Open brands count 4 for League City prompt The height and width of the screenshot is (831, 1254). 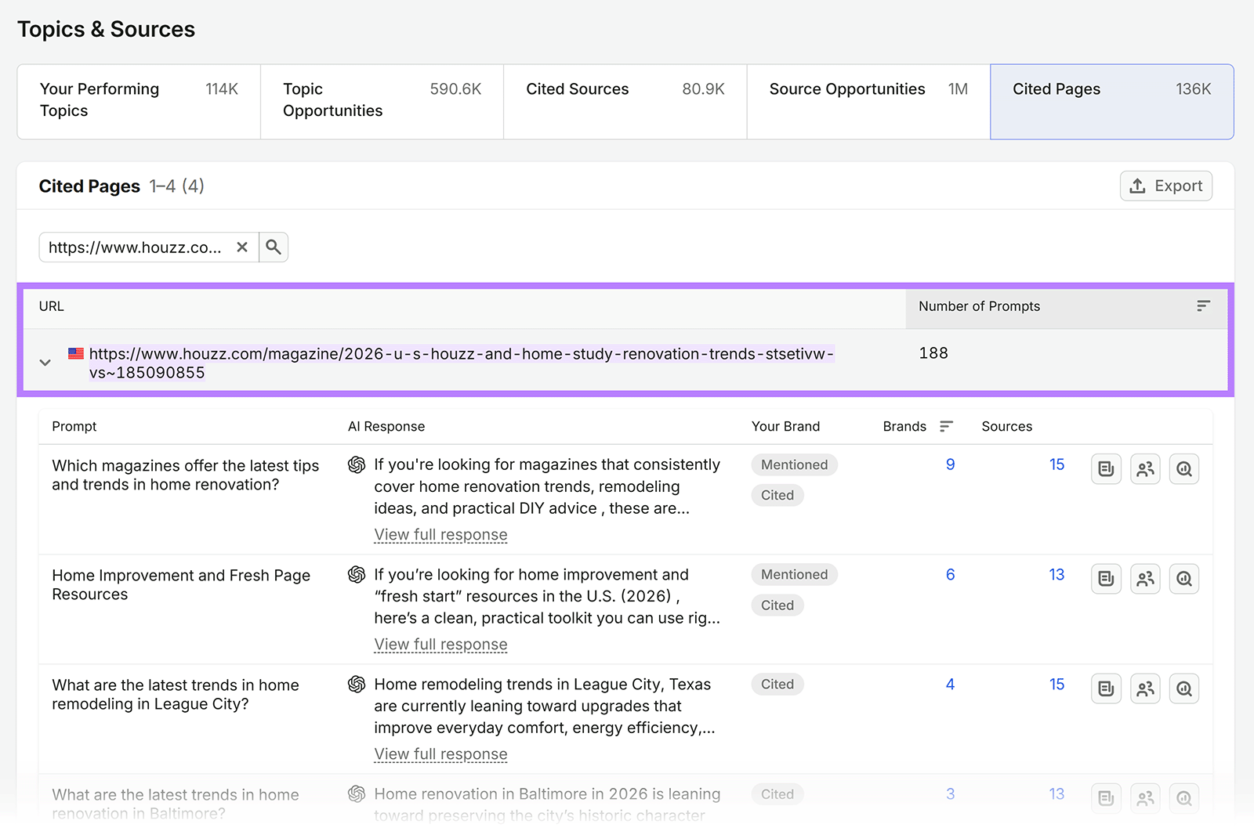click(950, 684)
